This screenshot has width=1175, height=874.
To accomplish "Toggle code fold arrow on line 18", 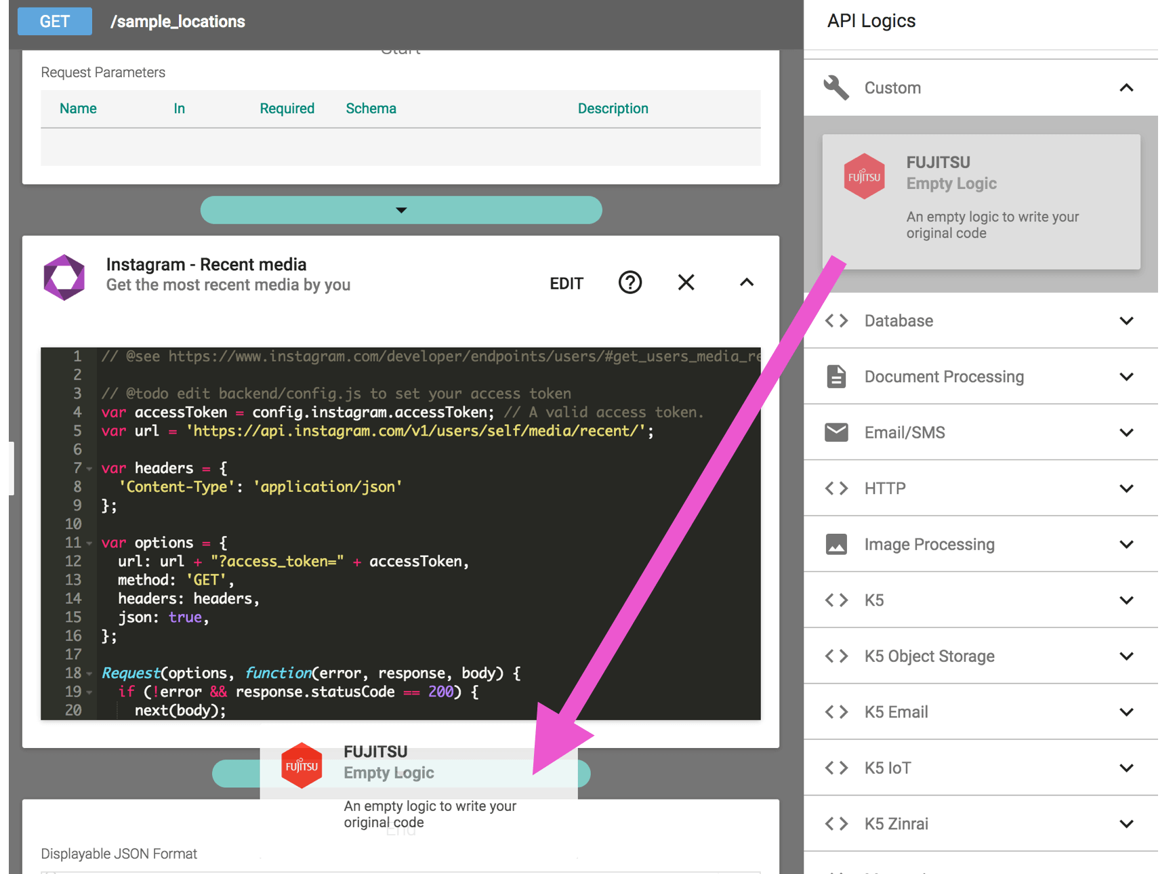I will coord(89,674).
